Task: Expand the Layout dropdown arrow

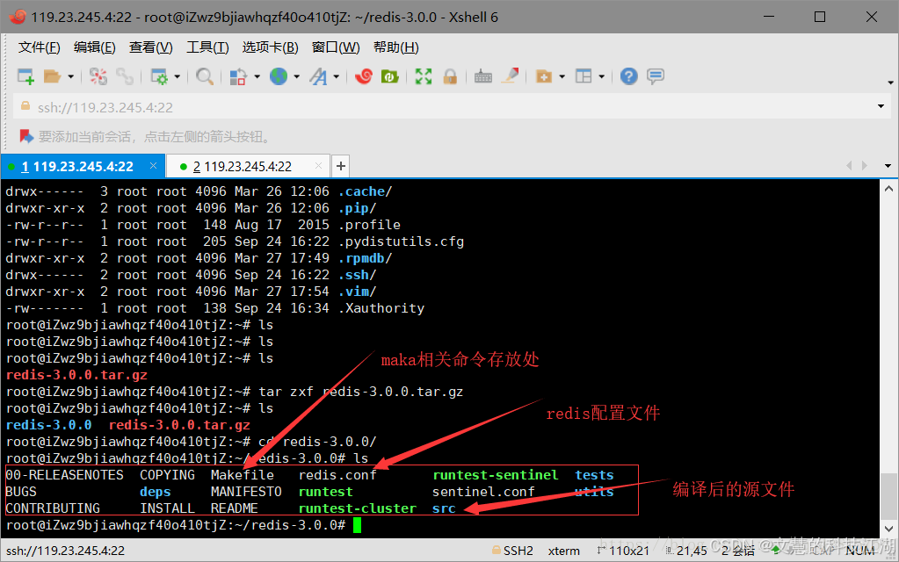Action: pos(601,76)
